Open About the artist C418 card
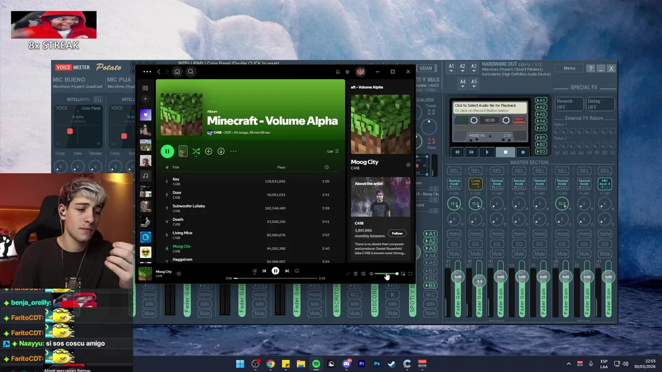Image resolution: width=662 pixels, height=372 pixels. 381,218
